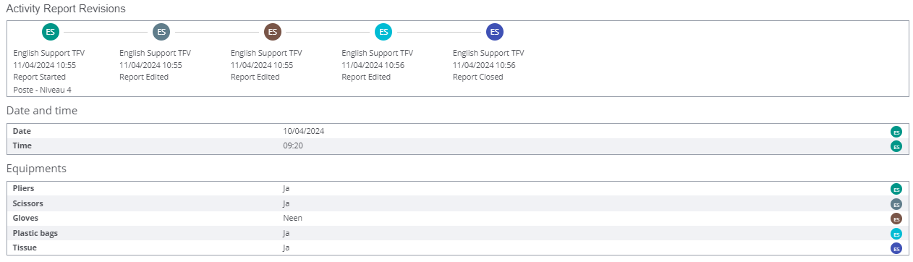This screenshot has height=262, width=913.
Task: Click the Time value 09:20
Action: (x=292, y=145)
